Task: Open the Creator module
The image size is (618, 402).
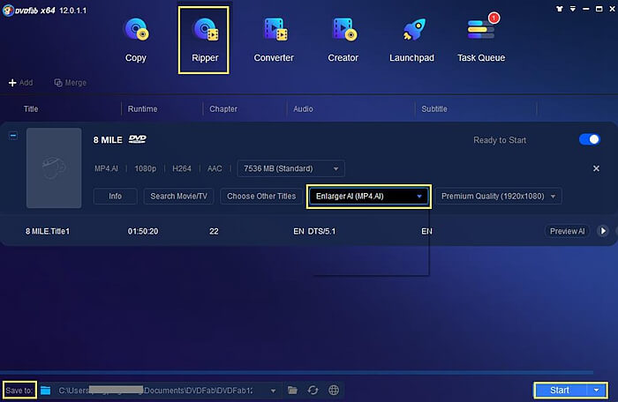Action: click(x=343, y=41)
